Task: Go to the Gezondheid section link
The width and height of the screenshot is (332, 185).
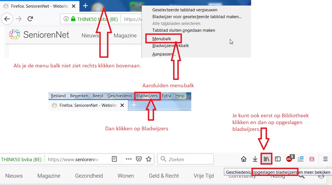Action: 89,176
